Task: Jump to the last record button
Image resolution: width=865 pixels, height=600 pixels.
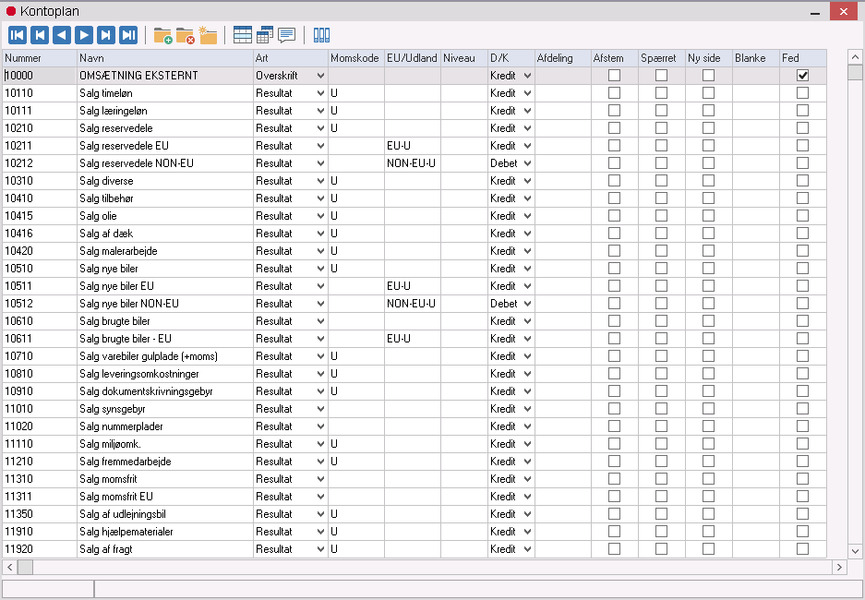Action: coord(129,35)
